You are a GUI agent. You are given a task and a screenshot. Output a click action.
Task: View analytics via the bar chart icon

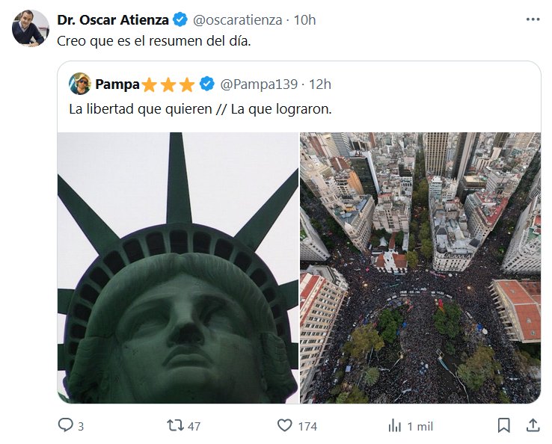[x=394, y=425]
